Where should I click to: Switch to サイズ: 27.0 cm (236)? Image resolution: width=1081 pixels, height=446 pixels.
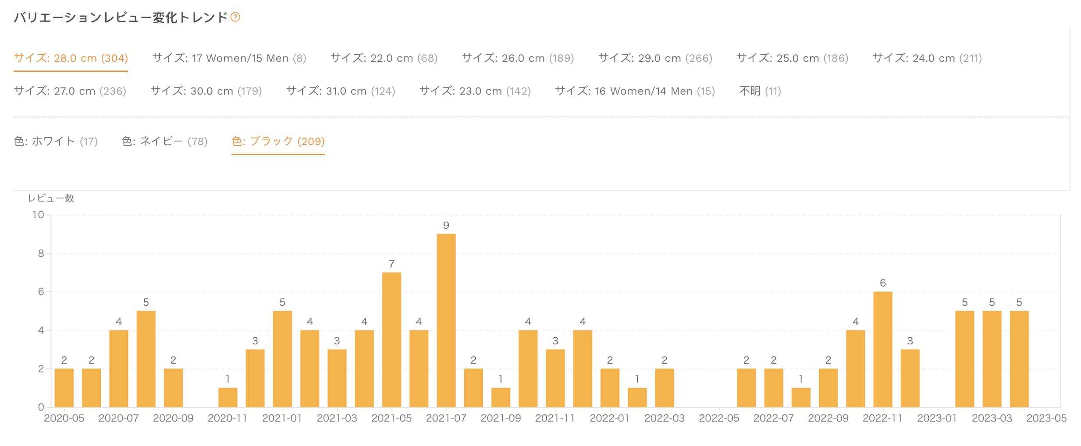[x=70, y=91]
